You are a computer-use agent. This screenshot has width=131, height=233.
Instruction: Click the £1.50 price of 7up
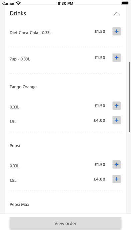pos(100,58)
